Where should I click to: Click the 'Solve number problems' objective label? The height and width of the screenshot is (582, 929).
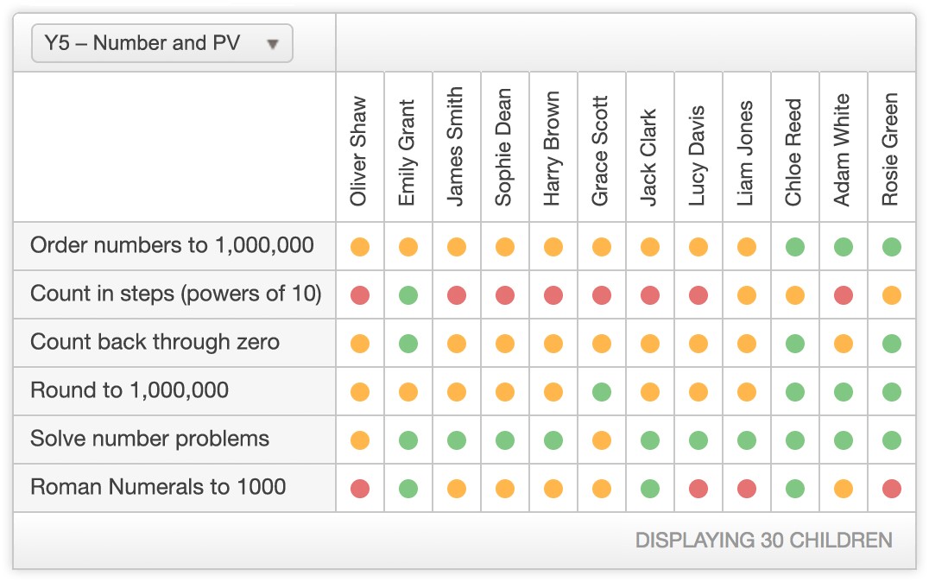[x=150, y=439]
